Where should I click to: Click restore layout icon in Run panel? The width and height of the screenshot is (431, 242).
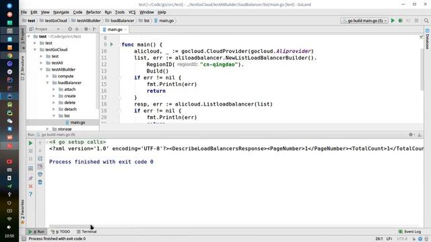(30, 169)
